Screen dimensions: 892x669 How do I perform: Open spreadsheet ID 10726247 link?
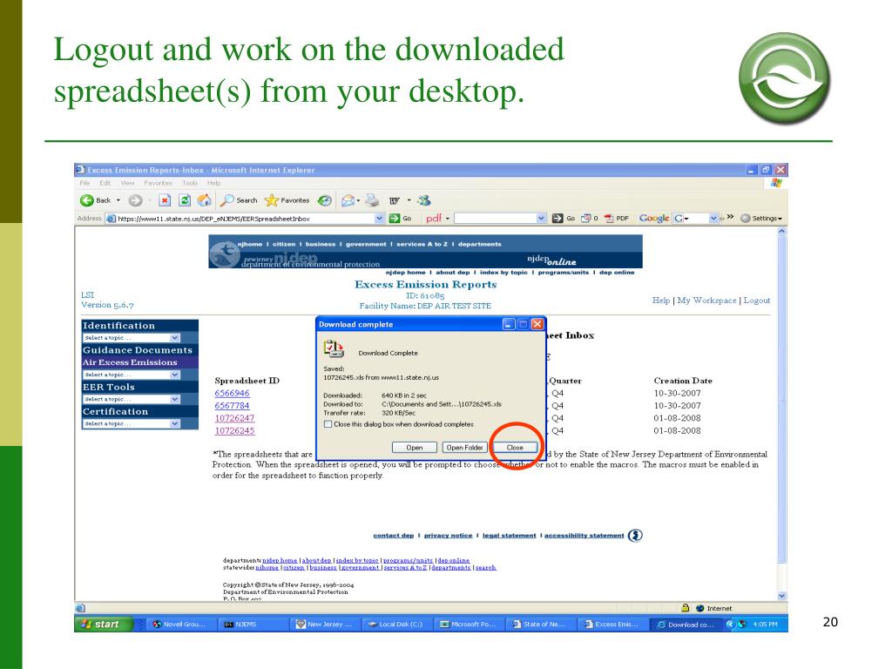tap(234, 418)
